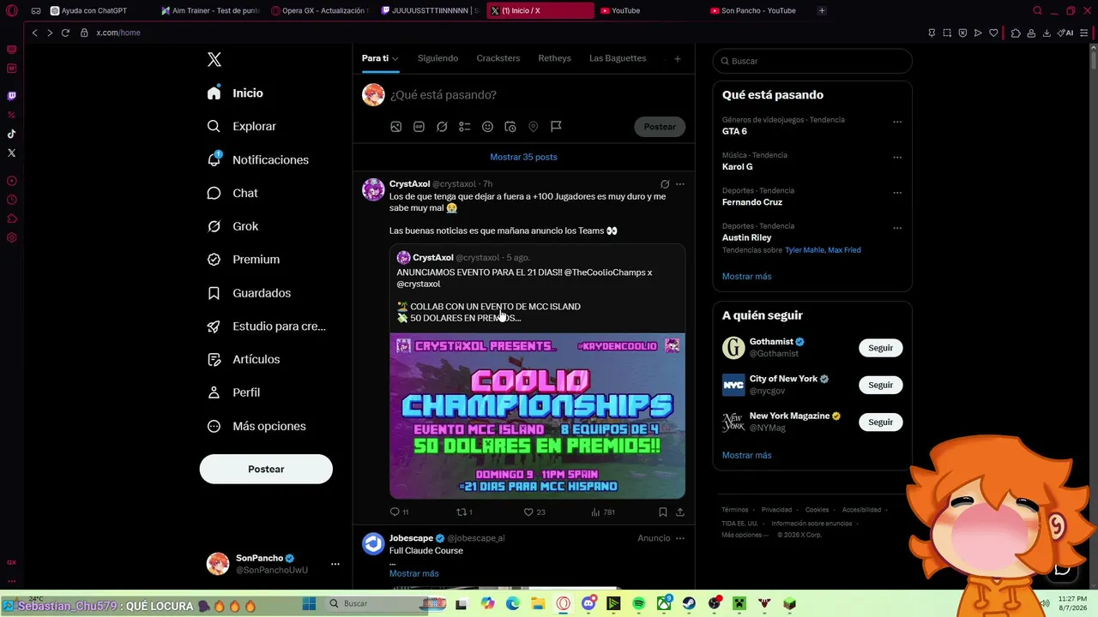Open the X logo home link
The height and width of the screenshot is (617, 1098).
(x=214, y=59)
